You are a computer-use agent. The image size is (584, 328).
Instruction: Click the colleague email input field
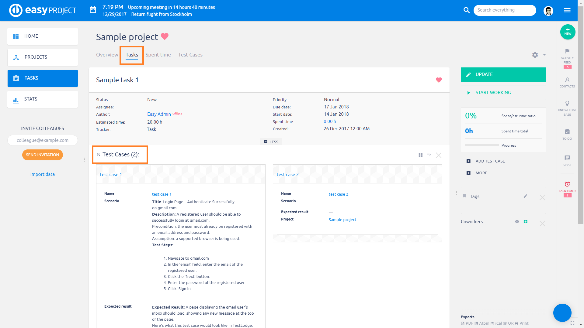click(42, 140)
